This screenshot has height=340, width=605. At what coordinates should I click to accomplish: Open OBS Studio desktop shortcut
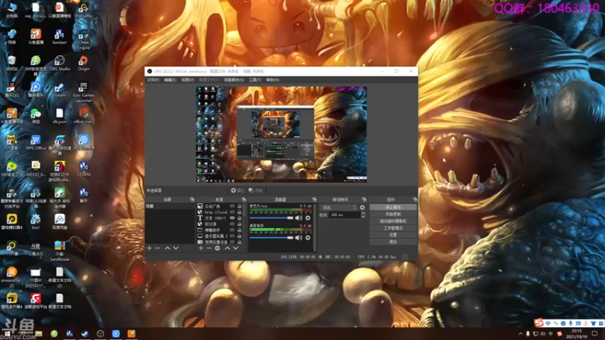pos(60,63)
